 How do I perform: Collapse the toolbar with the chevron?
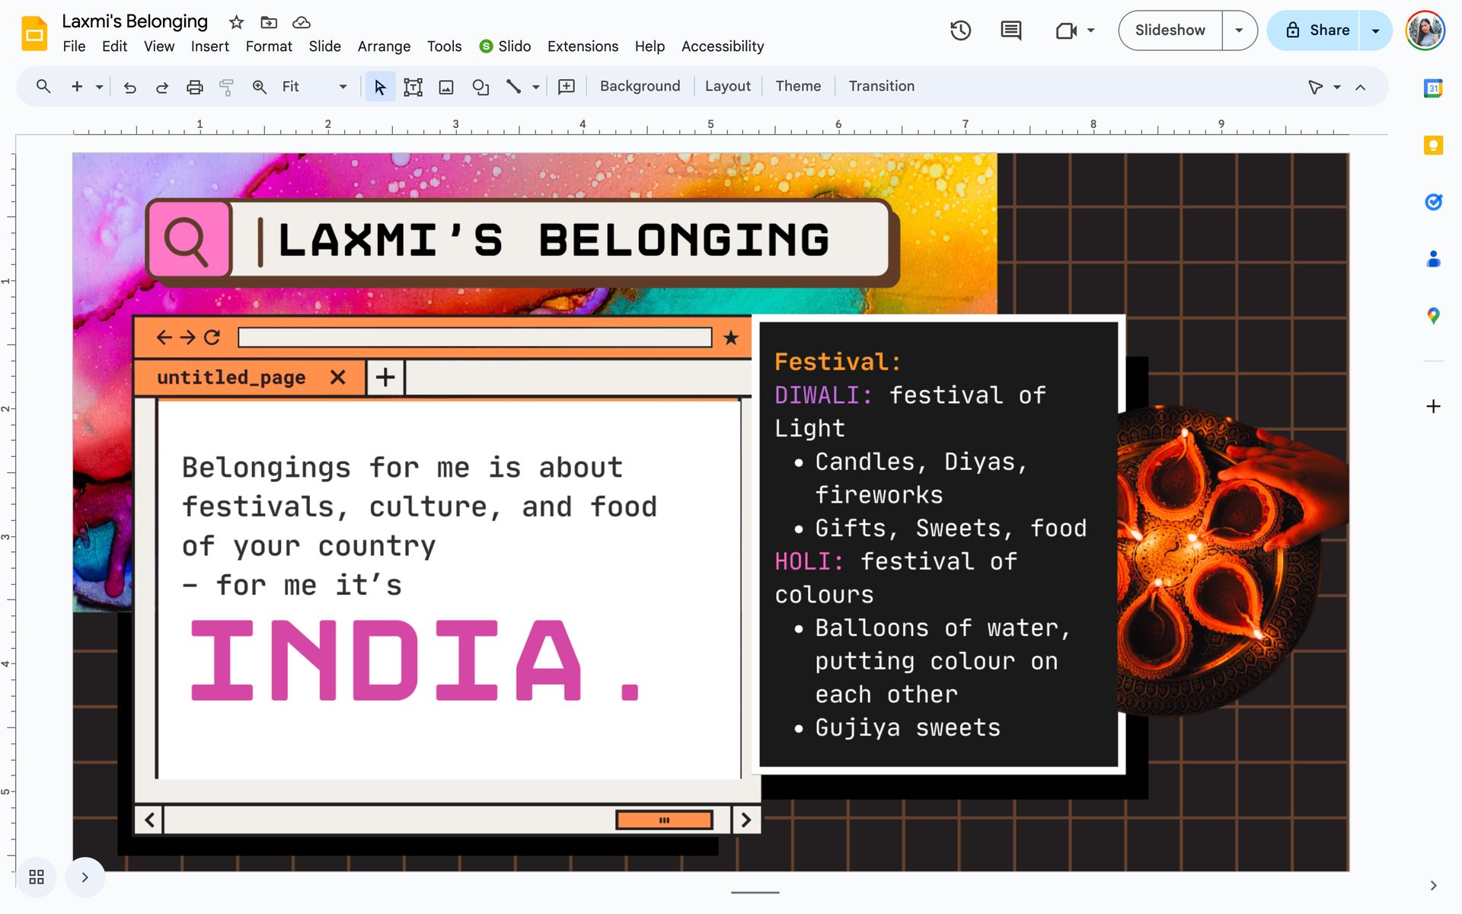1361,86
